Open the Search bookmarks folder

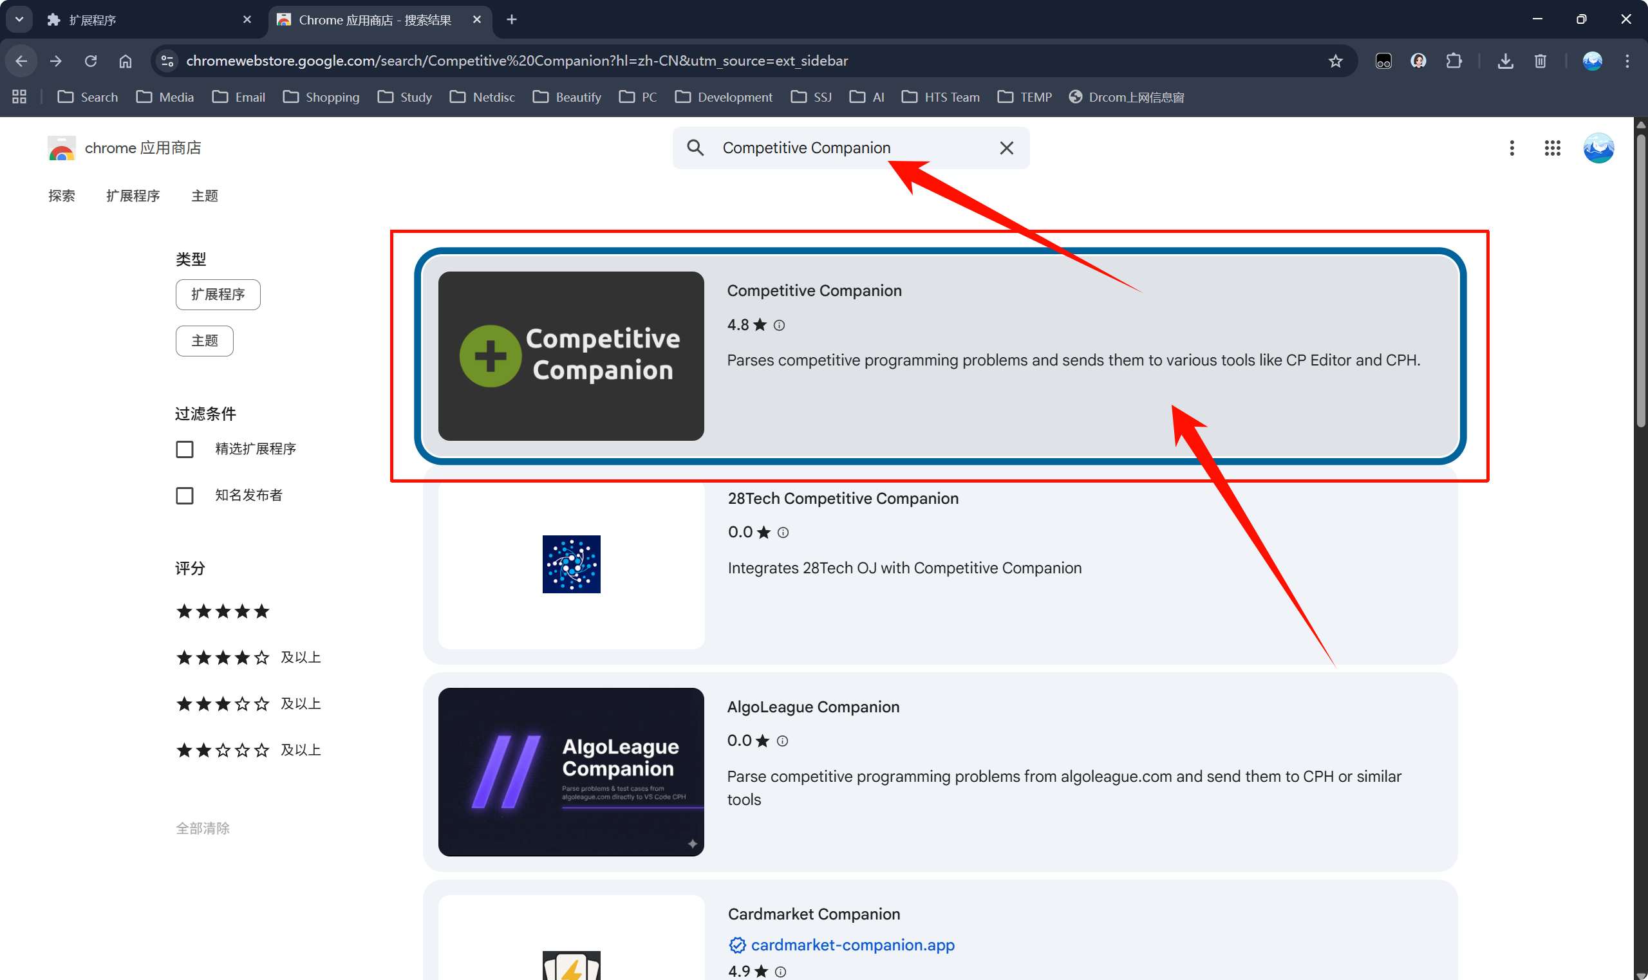88,97
